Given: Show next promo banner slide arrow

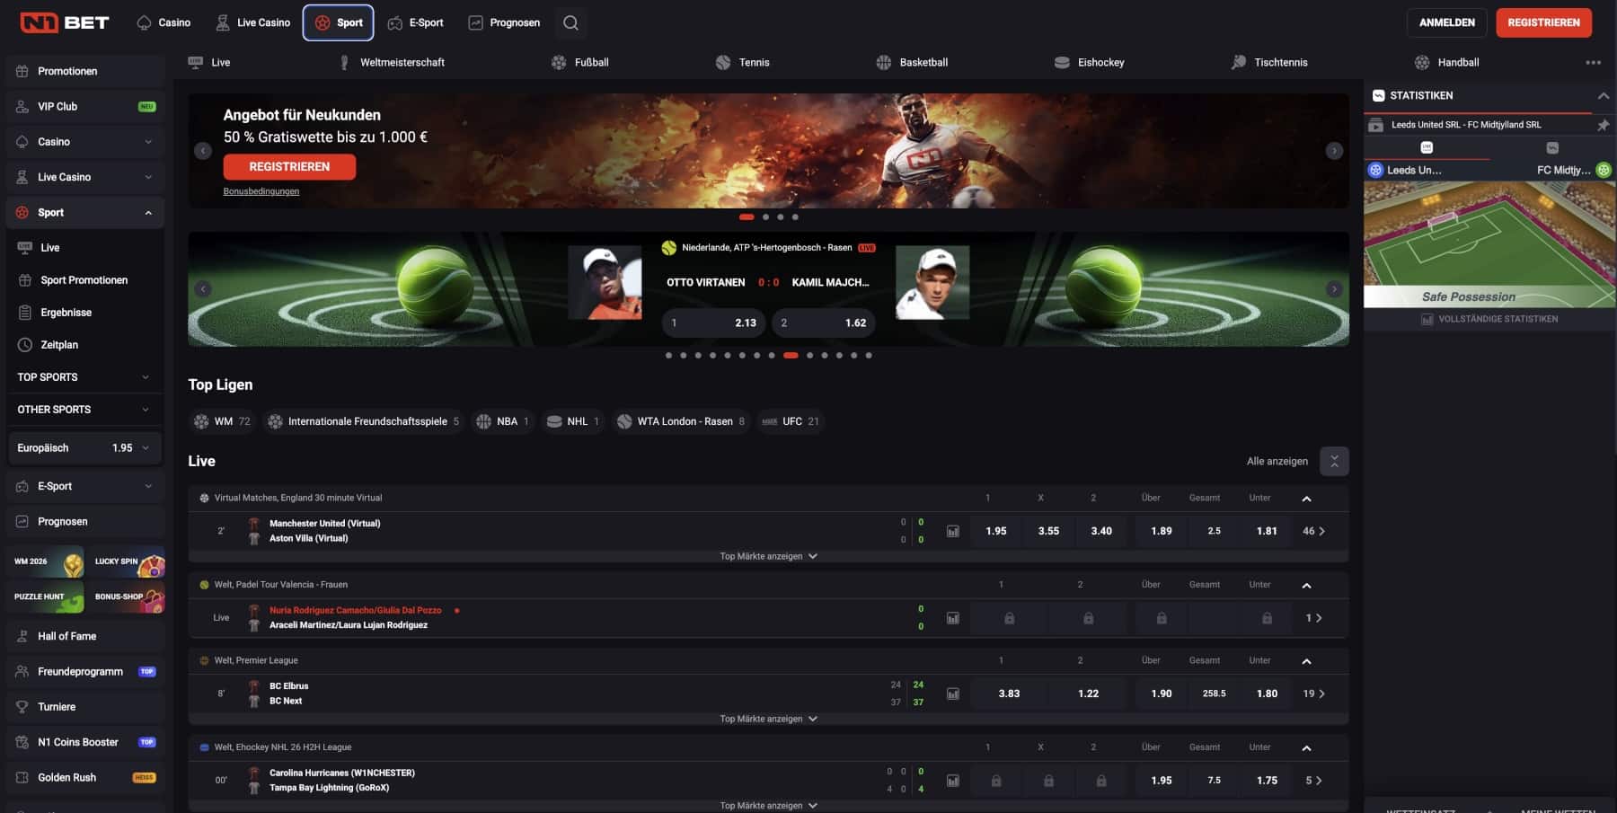Looking at the screenshot, I should (x=1334, y=151).
